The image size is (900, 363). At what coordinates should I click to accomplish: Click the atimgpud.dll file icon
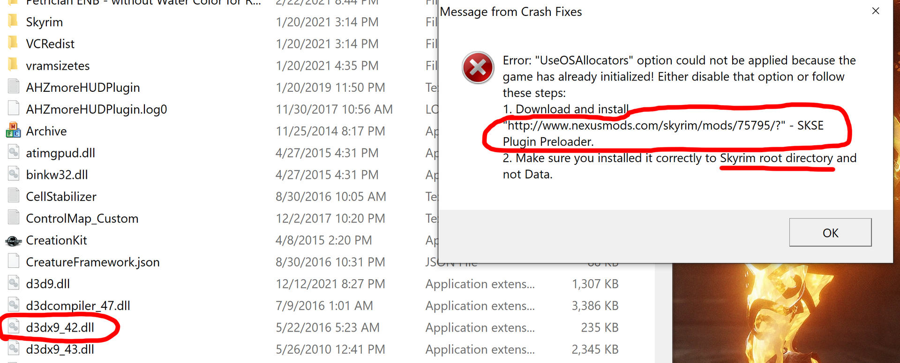tap(14, 152)
